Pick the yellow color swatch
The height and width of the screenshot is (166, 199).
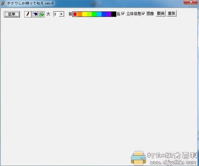(84, 14)
